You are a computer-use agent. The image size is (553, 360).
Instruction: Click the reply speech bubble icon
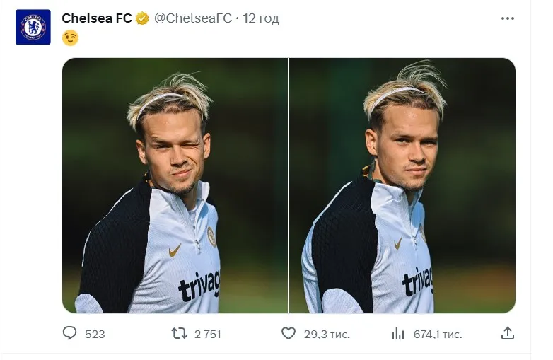coord(69,333)
